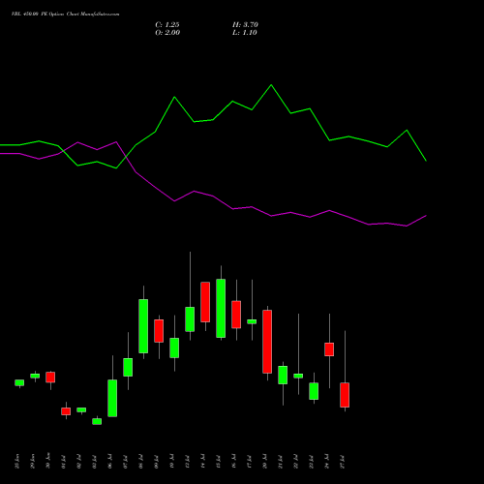Click the open value O: 2.00

[x=167, y=33]
